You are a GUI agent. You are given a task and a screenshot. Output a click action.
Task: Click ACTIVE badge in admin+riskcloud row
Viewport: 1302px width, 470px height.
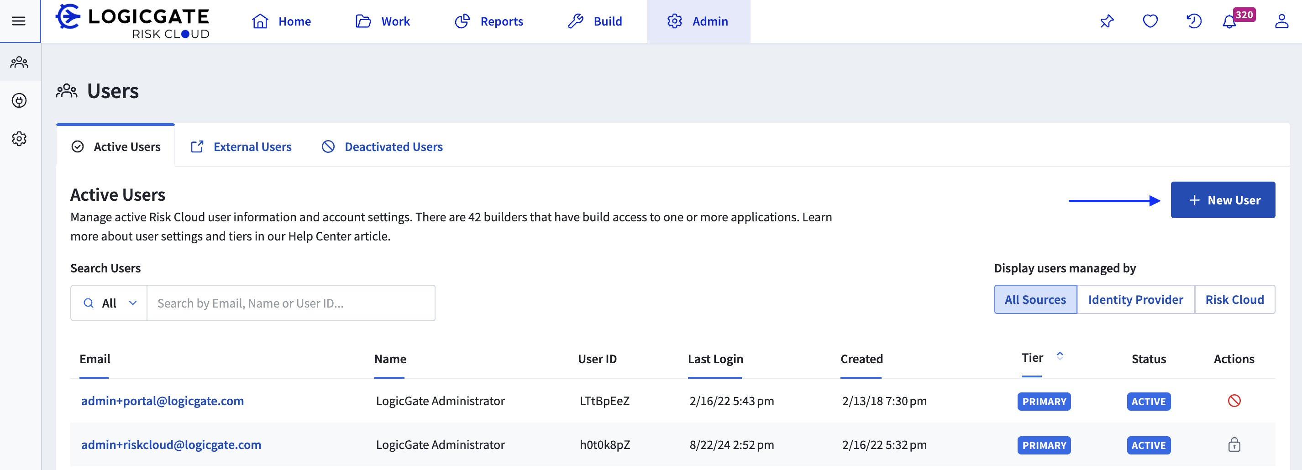coord(1148,446)
